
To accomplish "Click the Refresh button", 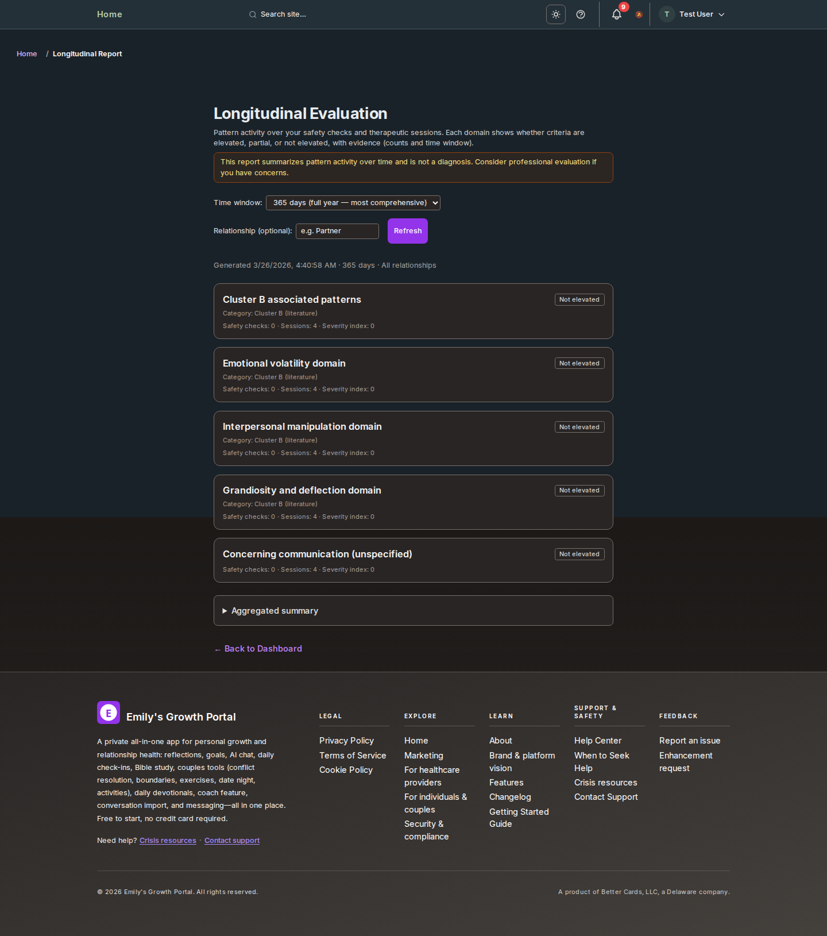I will tap(408, 231).
